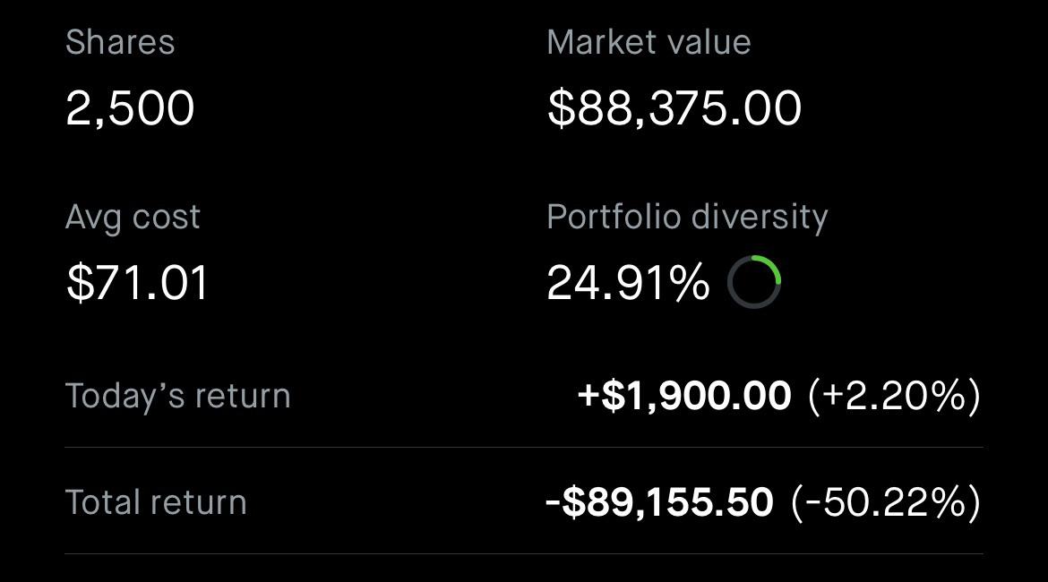This screenshot has width=1048, height=582.
Task: Select the -50.22% total return percentage
Action: point(886,502)
